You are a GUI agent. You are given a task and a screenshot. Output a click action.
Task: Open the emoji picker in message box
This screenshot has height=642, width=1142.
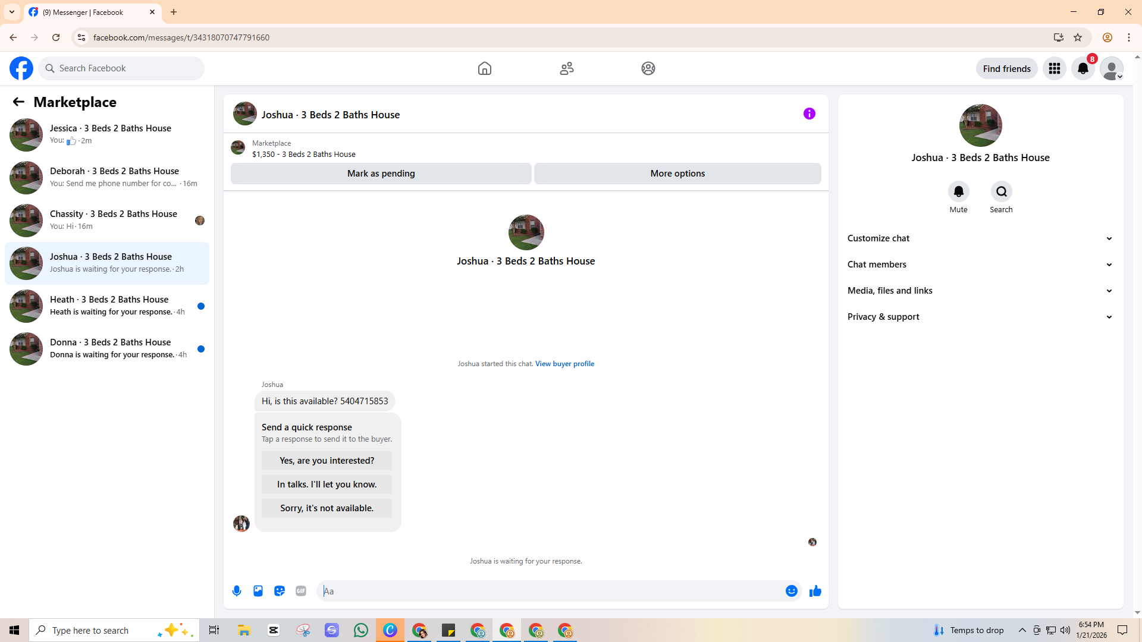pos(791,591)
